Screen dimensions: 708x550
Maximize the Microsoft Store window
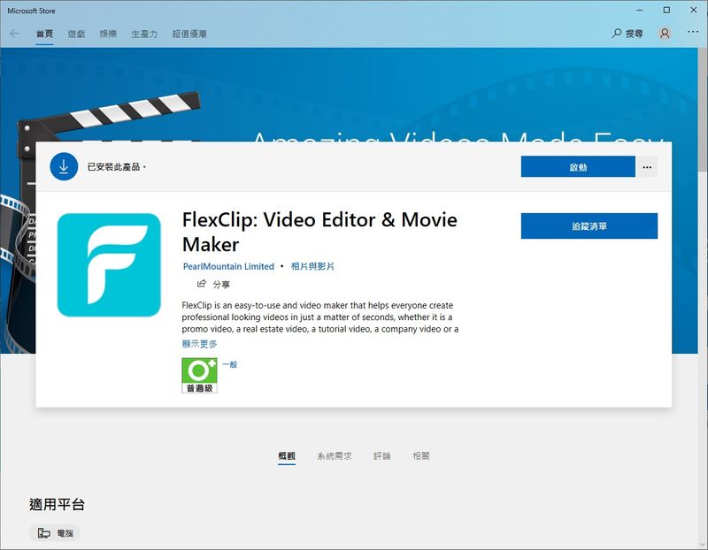click(x=666, y=10)
